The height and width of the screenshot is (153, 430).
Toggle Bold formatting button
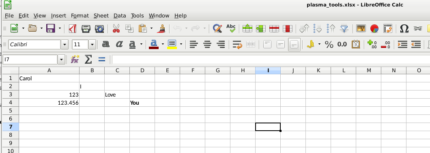105,44
